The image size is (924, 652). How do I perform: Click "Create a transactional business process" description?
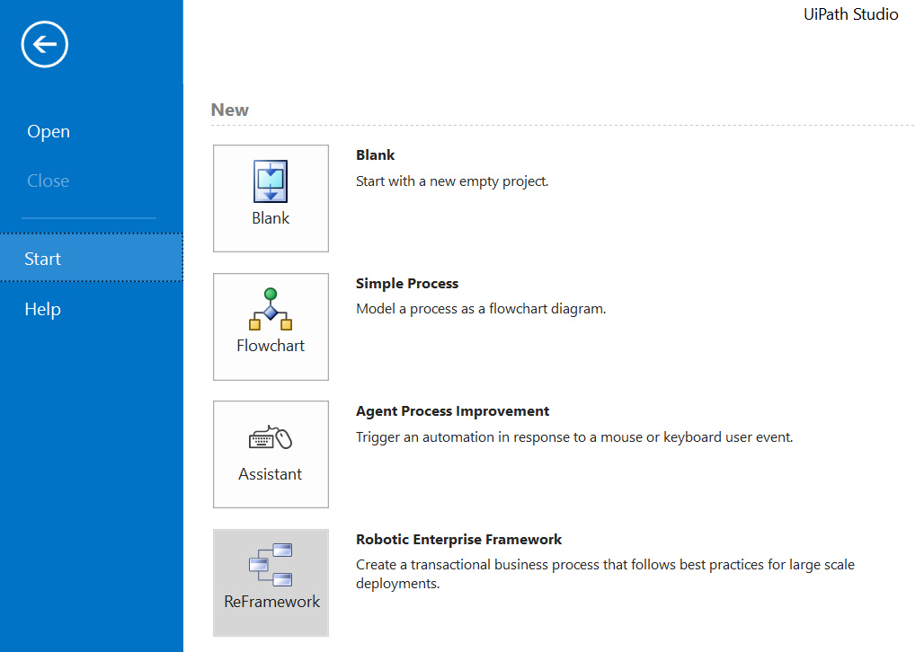[605, 574]
